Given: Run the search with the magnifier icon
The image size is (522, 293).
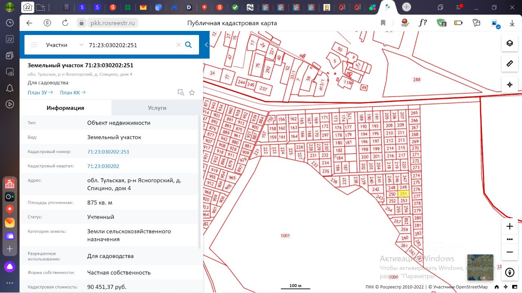Looking at the screenshot, I should [x=188, y=45].
